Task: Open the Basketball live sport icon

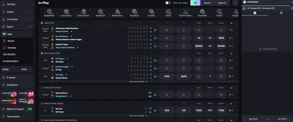Action: click(x=49, y=13)
